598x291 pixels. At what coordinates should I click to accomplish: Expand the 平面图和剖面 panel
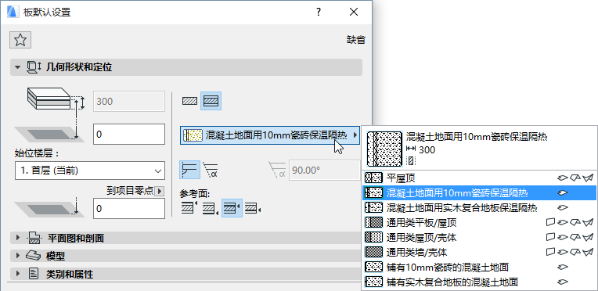click(x=17, y=238)
